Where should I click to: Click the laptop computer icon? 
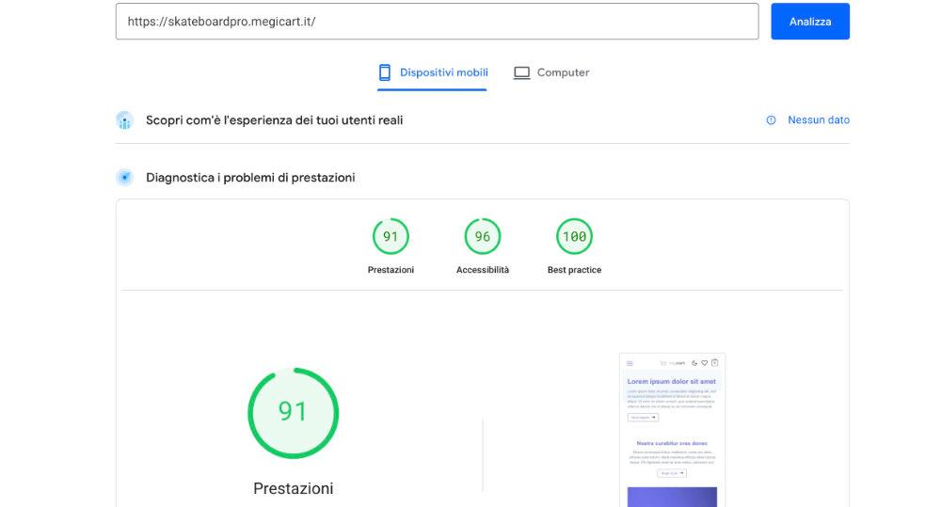point(521,72)
